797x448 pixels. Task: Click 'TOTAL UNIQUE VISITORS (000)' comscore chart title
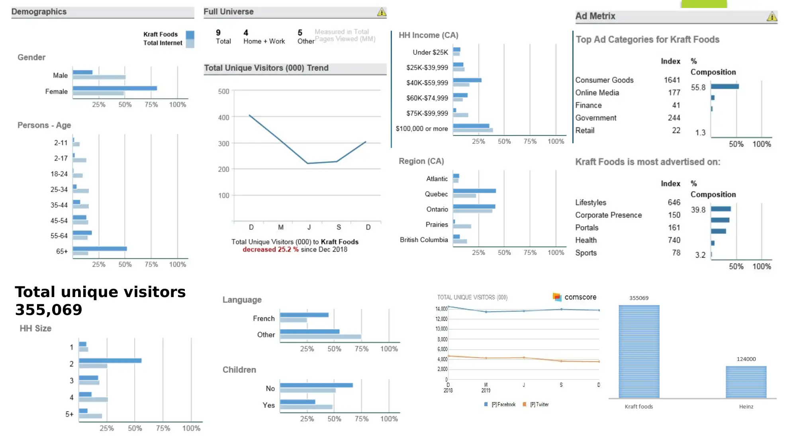[472, 297]
